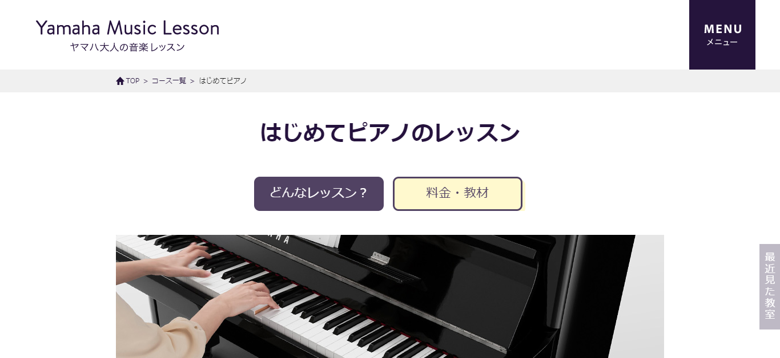
Task: Click the Yamaha Music Lesson logo
Action: pyautogui.click(x=127, y=28)
